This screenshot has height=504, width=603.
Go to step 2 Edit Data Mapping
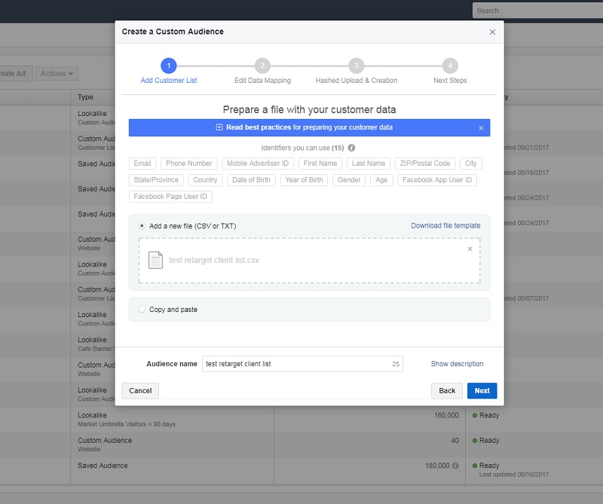(x=262, y=66)
